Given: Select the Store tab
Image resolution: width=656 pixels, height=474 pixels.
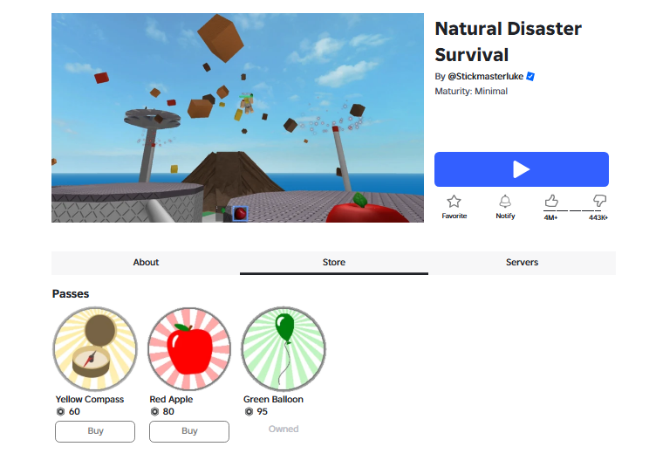Looking at the screenshot, I should coord(334,263).
